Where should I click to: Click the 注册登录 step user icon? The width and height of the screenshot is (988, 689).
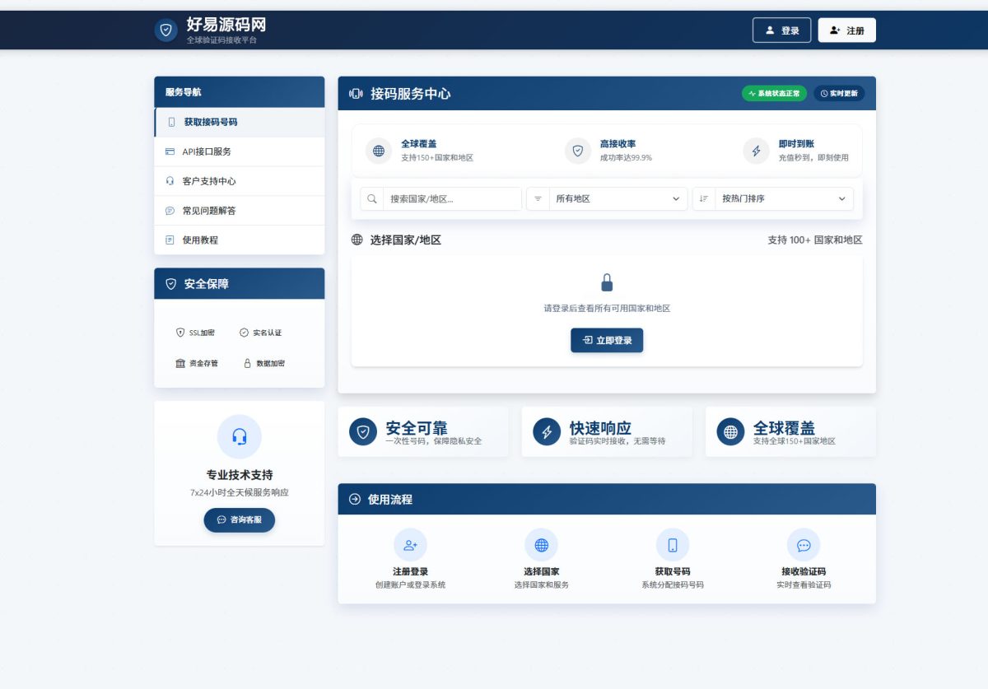pyautogui.click(x=410, y=545)
